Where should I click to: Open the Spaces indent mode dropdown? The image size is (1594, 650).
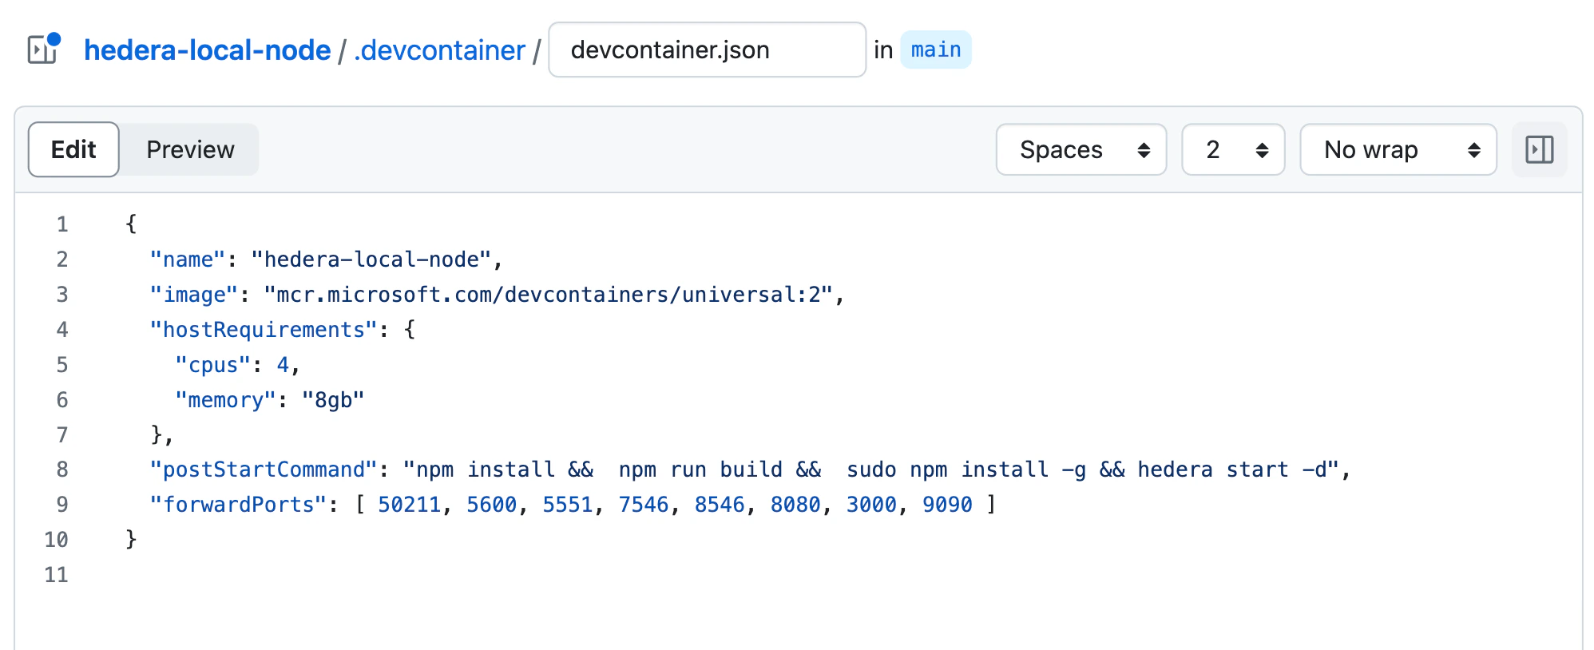pyautogui.click(x=1081, y=149)
